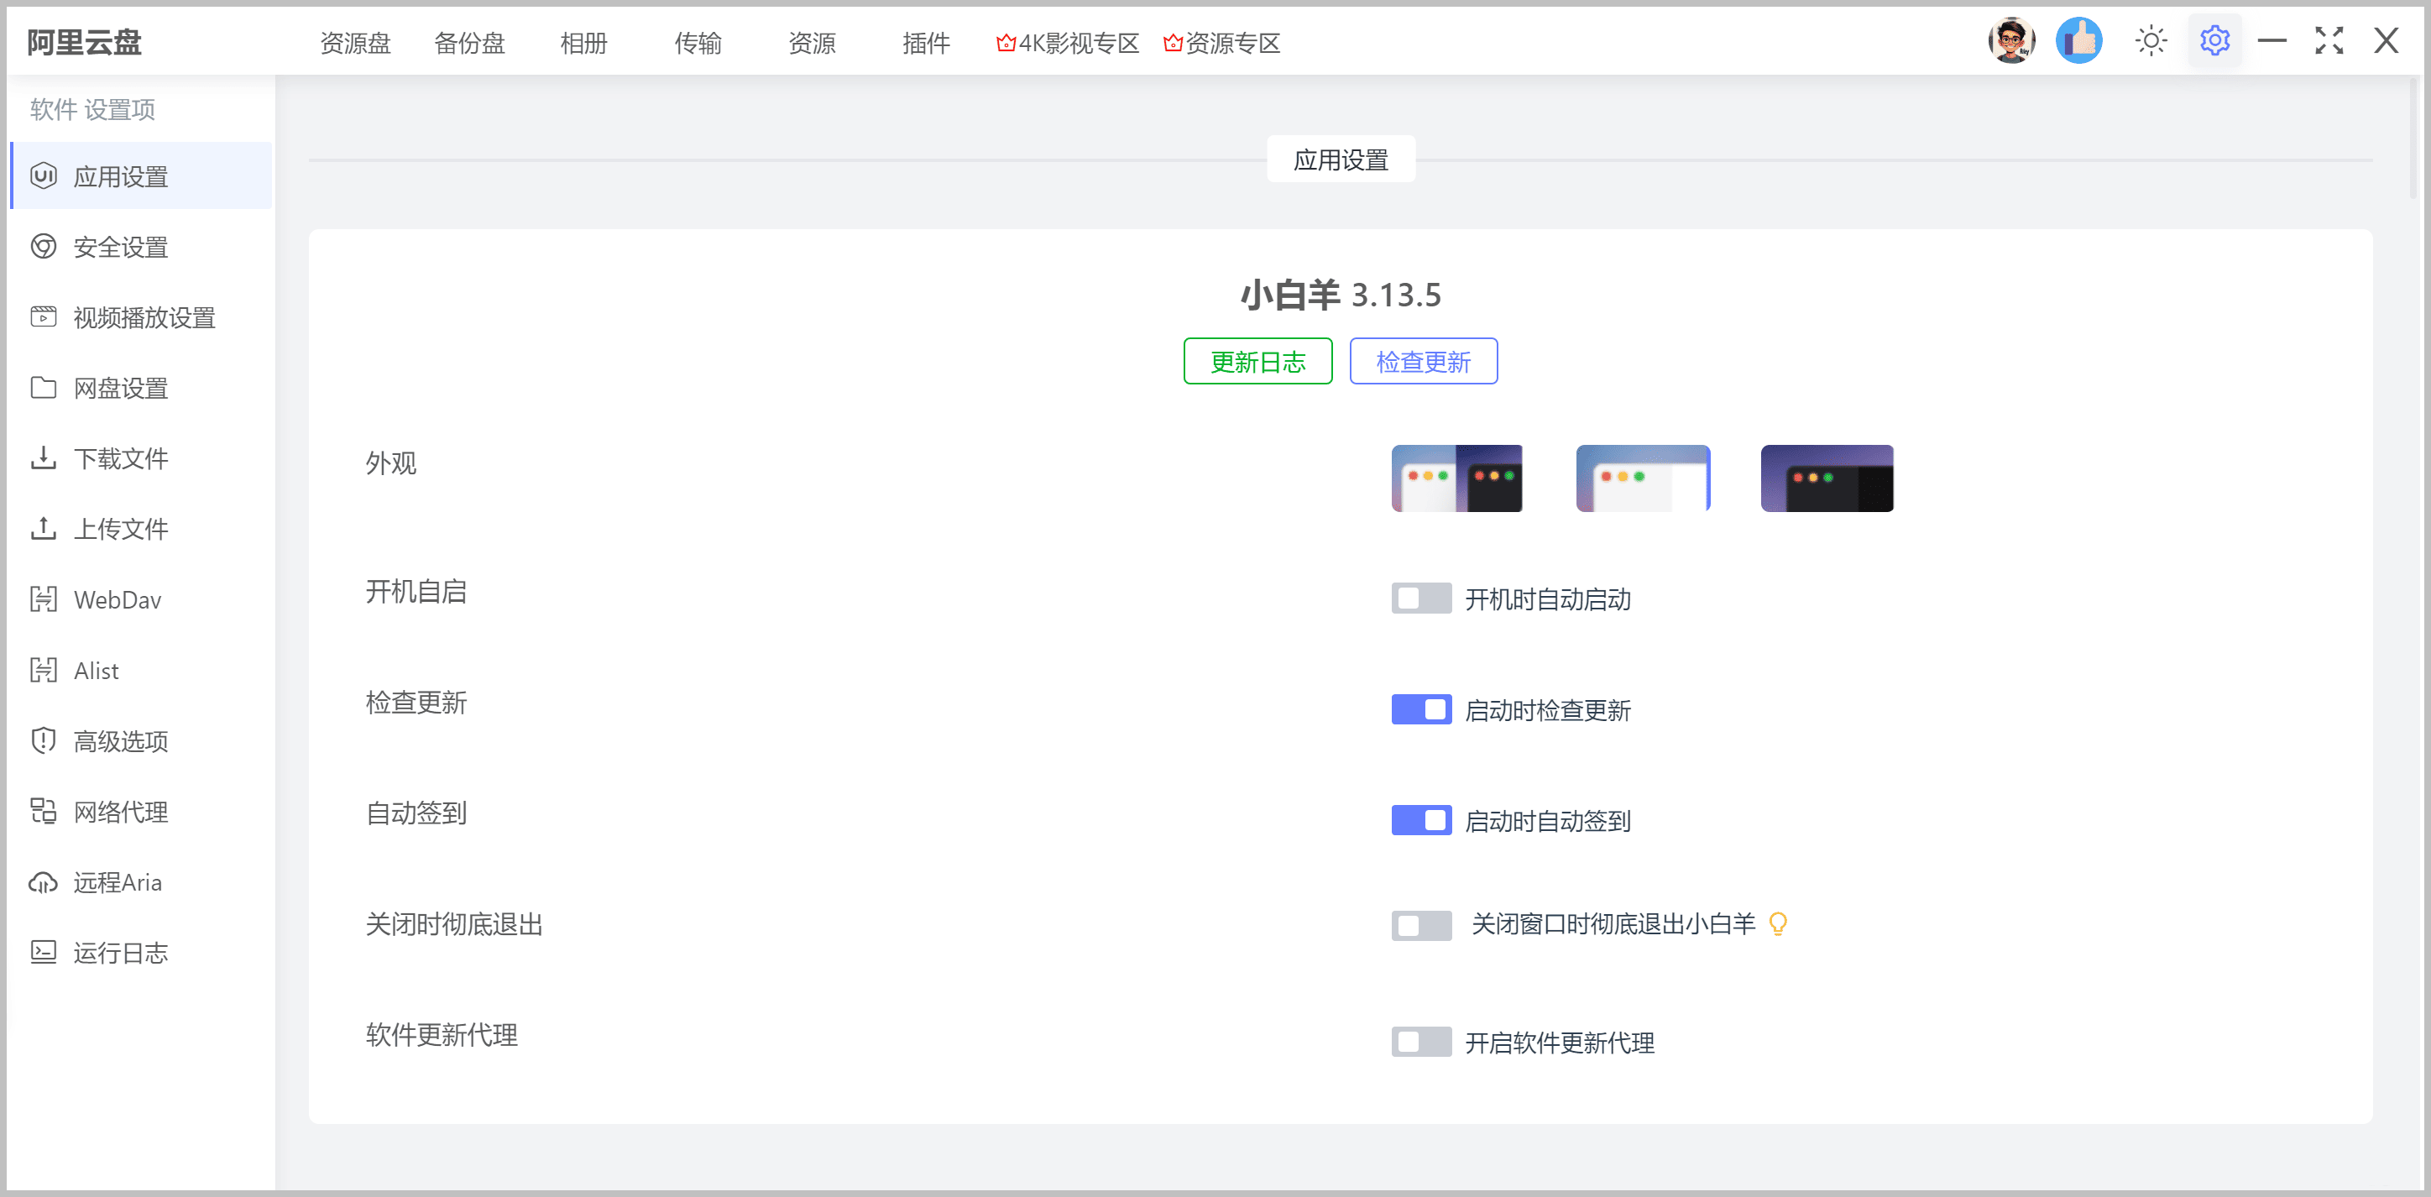Click the 高级选项 shield icon
The height and width of the screenshot is (1197, 2431).
click(44, 741)
